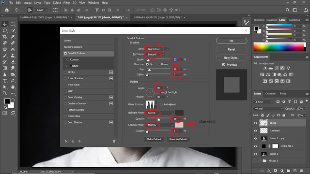Open the Style dropdown (Inner Bevel)

click(157, 49)
